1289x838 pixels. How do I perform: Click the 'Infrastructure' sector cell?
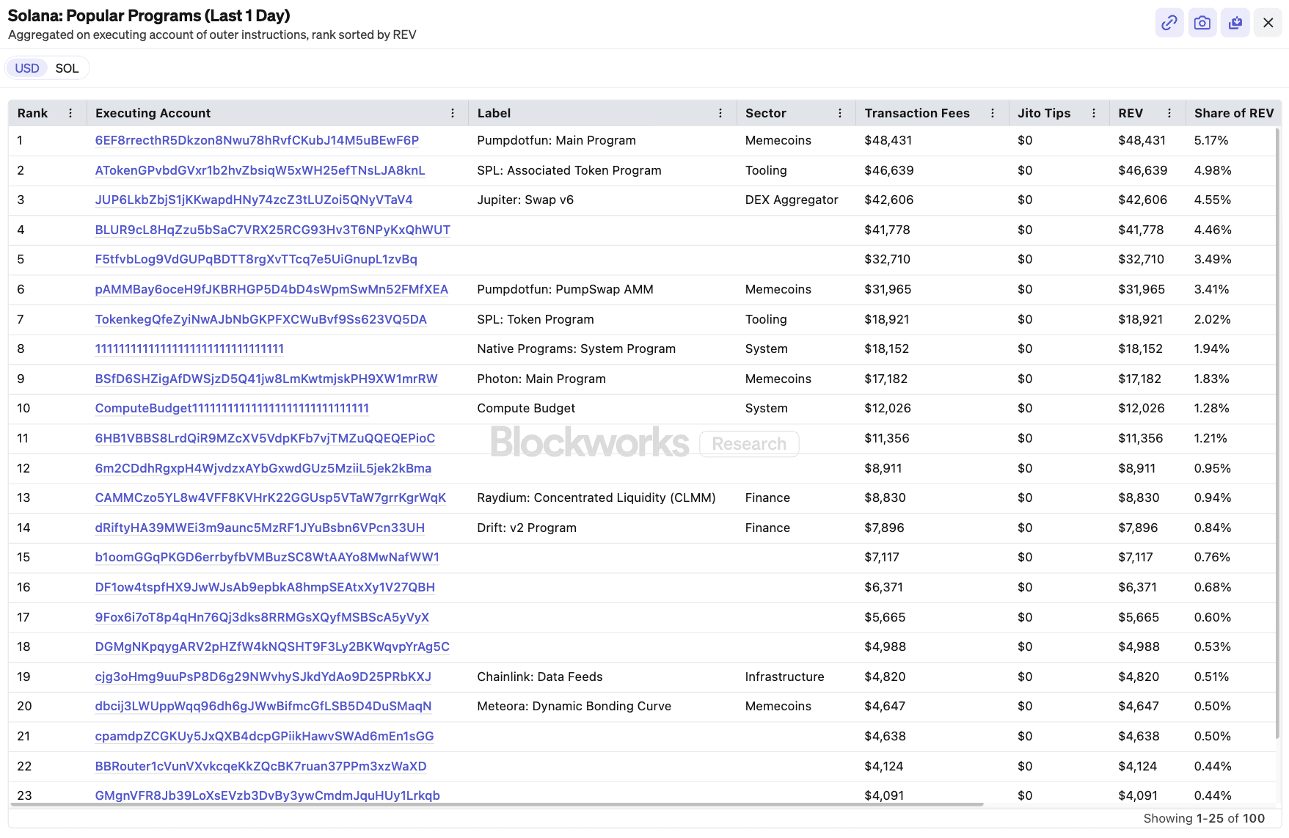[x=784, y=677]
